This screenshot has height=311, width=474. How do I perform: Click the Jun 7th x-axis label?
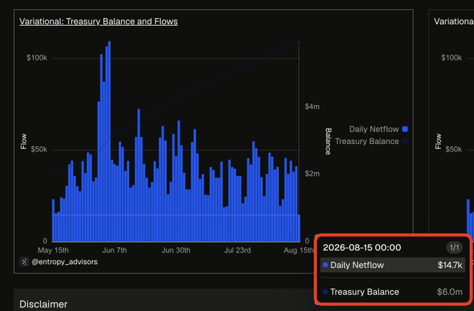pyautogui.click(x=114, y=250)
